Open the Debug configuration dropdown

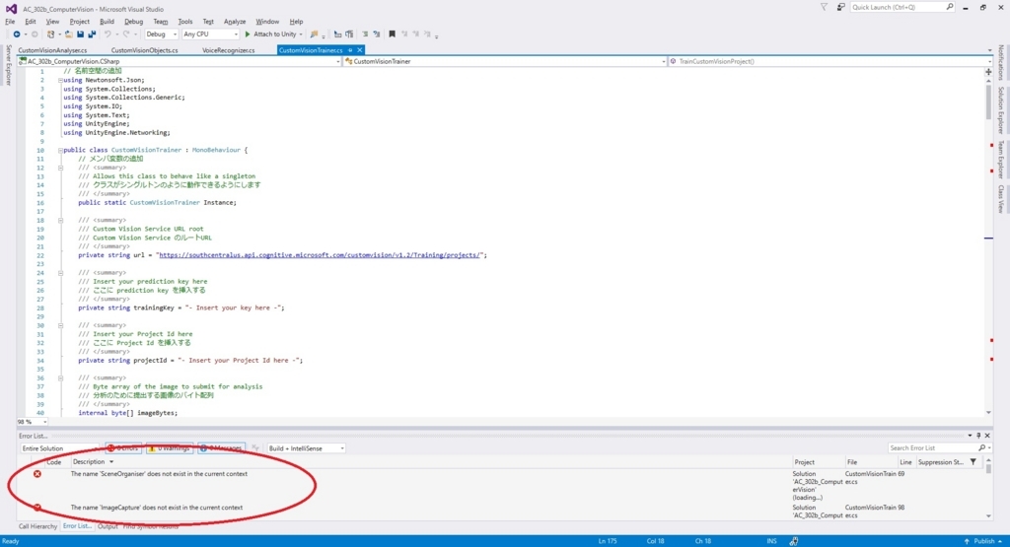(161, 34)
